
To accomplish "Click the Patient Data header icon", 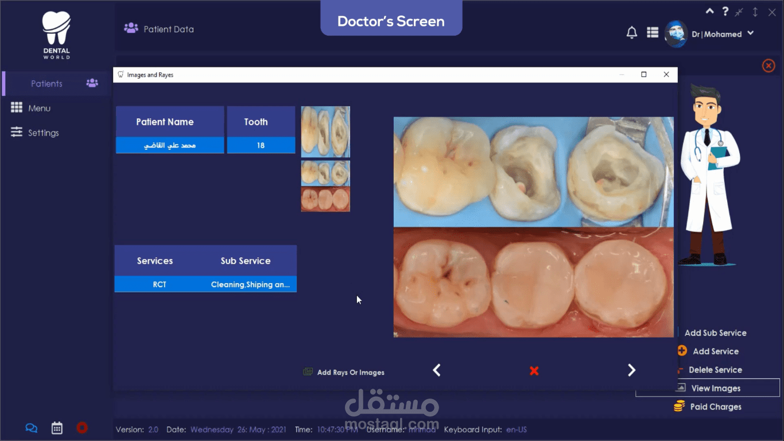I will [x=131, y=28].
